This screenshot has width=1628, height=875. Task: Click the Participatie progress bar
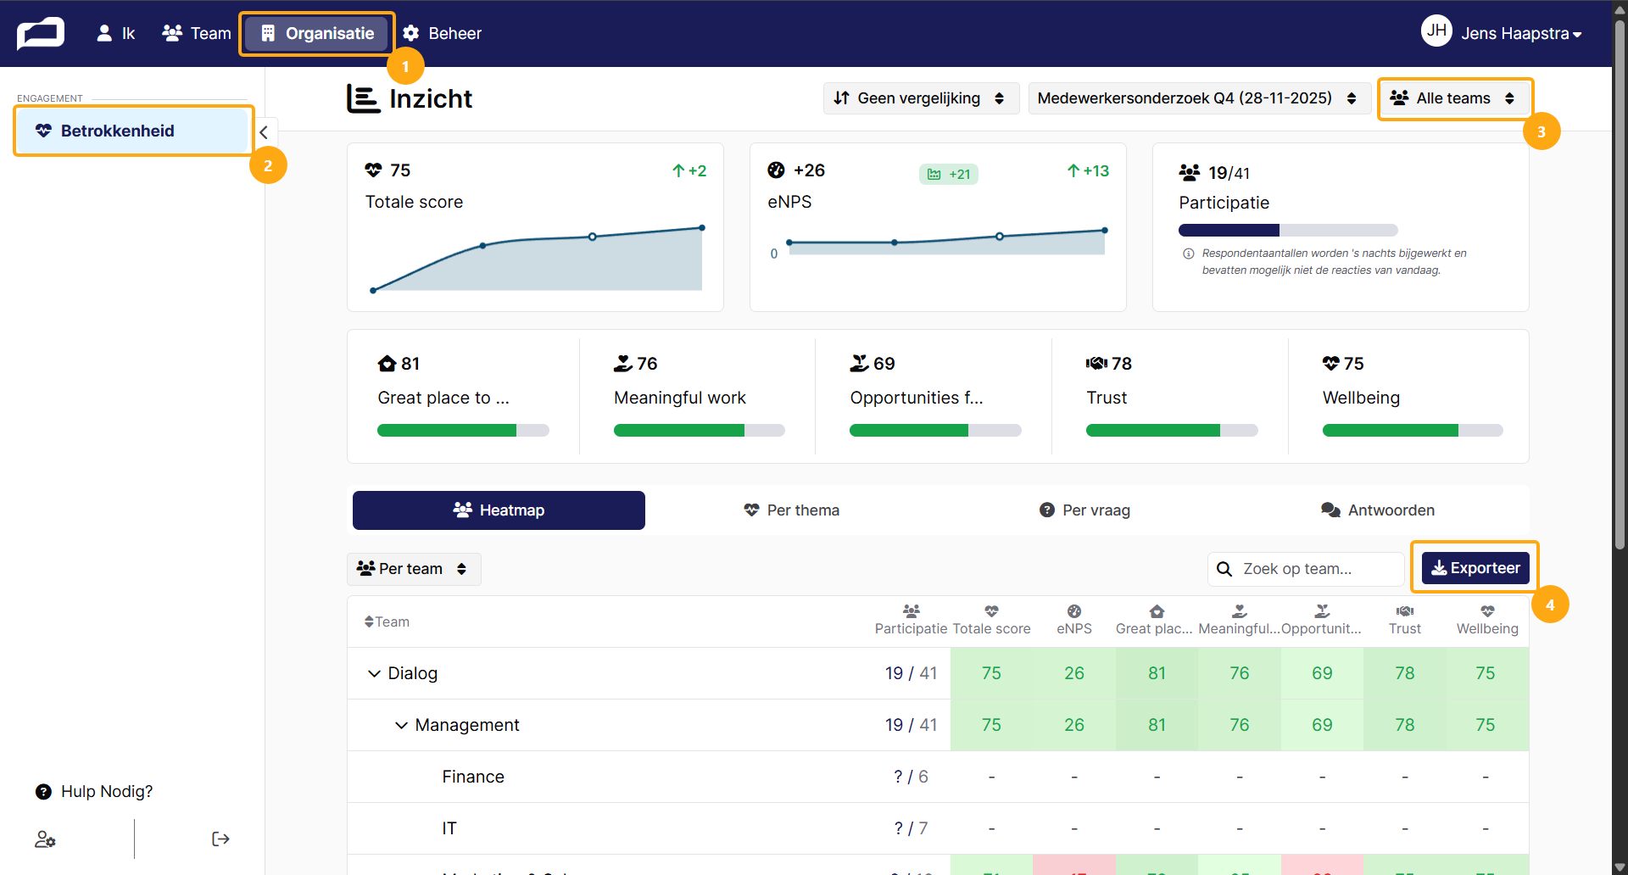[x=1288, y=230]
